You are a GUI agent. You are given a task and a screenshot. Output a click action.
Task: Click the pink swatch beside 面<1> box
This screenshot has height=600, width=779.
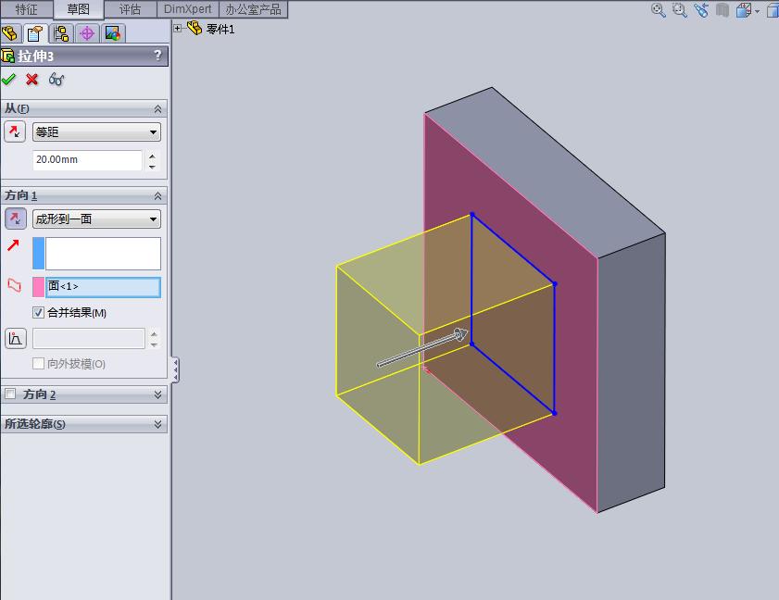pyautogui.click(x=38, y=287)
